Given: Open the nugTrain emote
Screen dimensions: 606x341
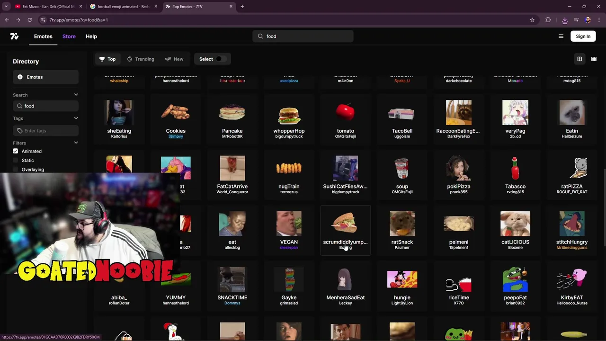Looking at the screenshot, I should coord(289,175).
